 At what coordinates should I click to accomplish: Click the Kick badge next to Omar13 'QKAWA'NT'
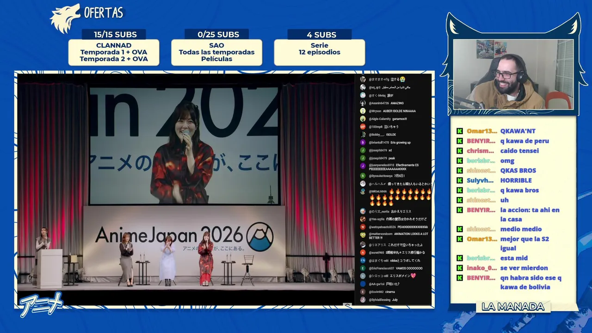pos(459,131)
